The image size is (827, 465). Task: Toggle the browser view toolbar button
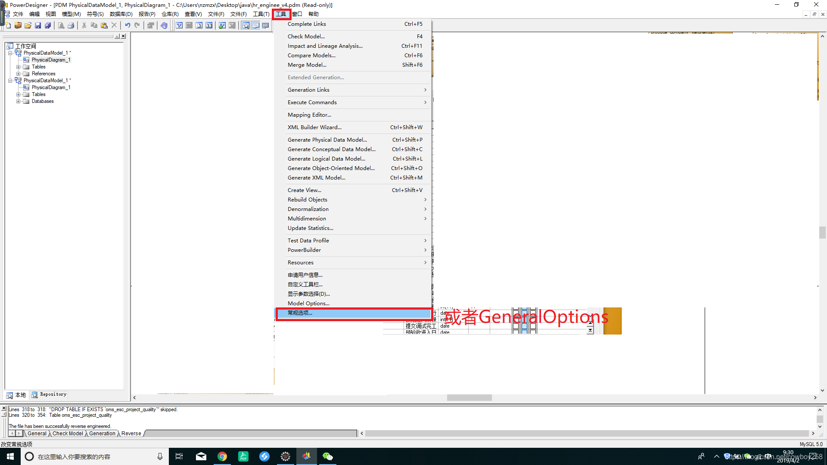tap(246, 25)
